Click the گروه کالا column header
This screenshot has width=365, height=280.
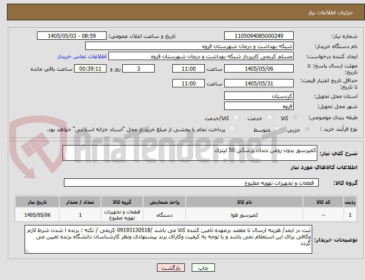click(x=122, y=202)
